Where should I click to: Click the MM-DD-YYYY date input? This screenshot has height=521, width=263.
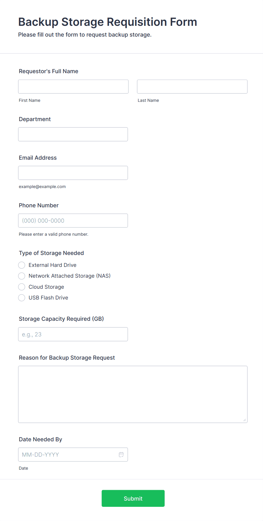68,455
